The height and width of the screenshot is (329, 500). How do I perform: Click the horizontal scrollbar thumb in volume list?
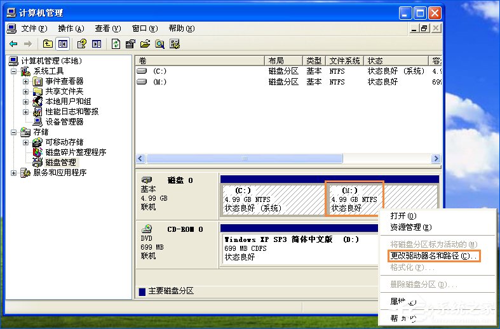click(244, 158)
